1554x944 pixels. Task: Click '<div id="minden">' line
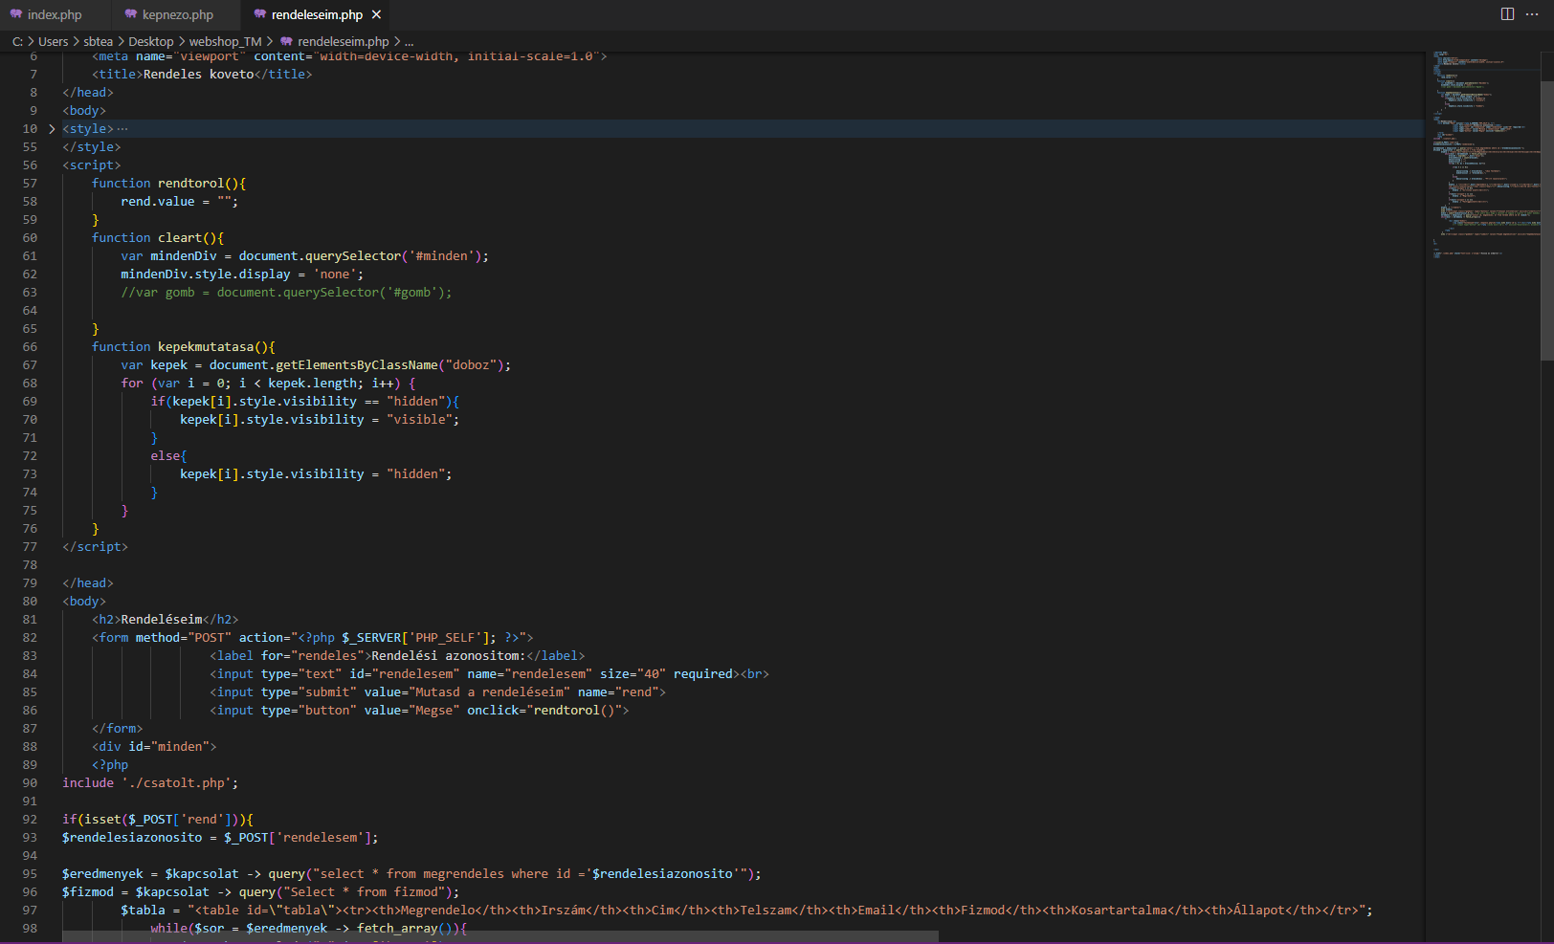tap(154, 747)
